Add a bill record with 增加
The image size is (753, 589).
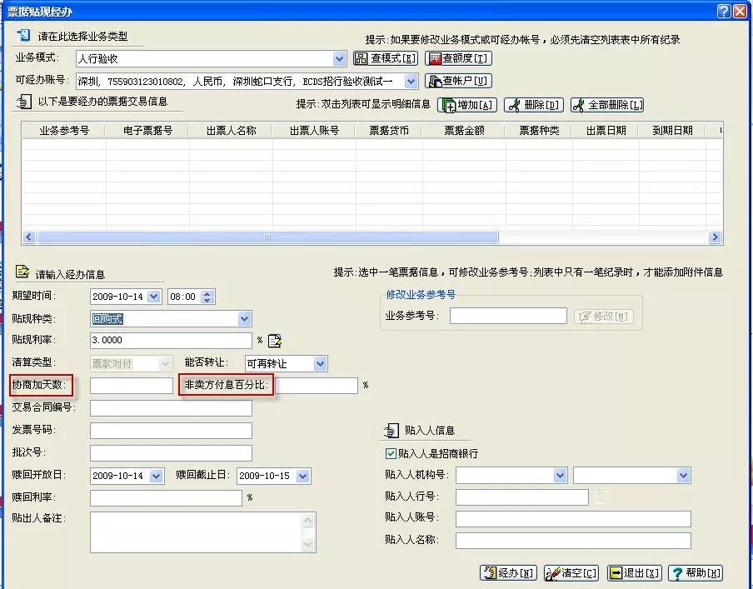pyautogui.click(x=467, y=105)
